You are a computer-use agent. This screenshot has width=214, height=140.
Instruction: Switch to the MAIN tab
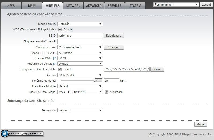click(32, 6)
